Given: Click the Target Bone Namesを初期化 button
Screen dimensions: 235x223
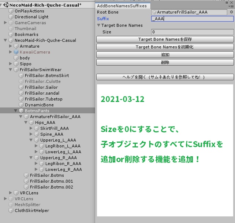Looking at the screenshot, I should tap(165, 47).
